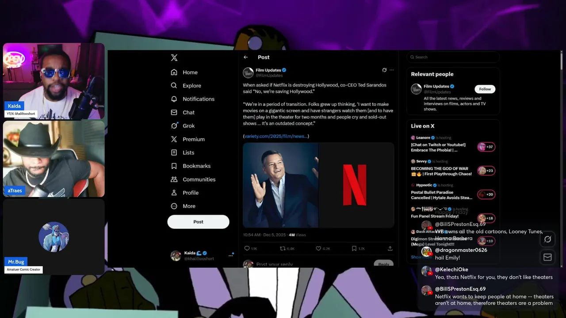Open account menu dots beside Kaida

[230, 255]
